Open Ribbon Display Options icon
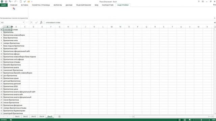 coord(203,1)
